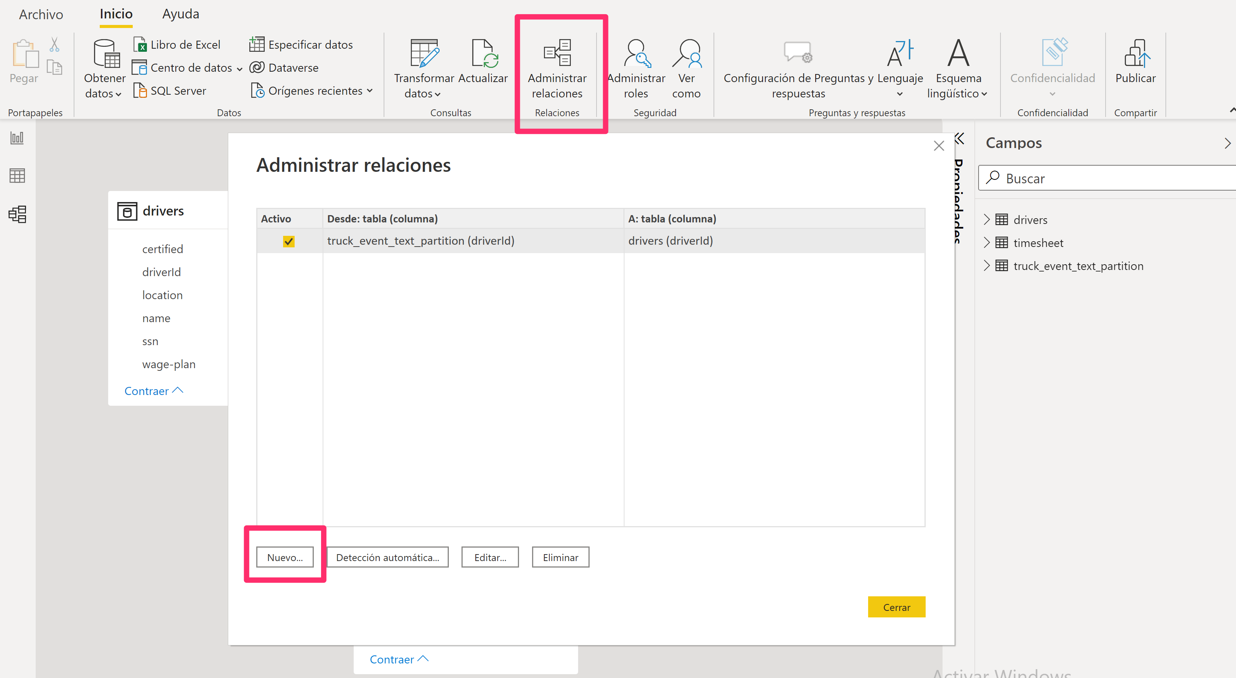Click the Nuevo... button
Screen dimensions: 1236x678
tap(285, 557)
